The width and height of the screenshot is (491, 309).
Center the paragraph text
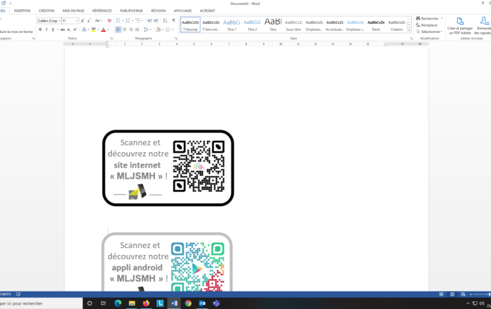125,29
